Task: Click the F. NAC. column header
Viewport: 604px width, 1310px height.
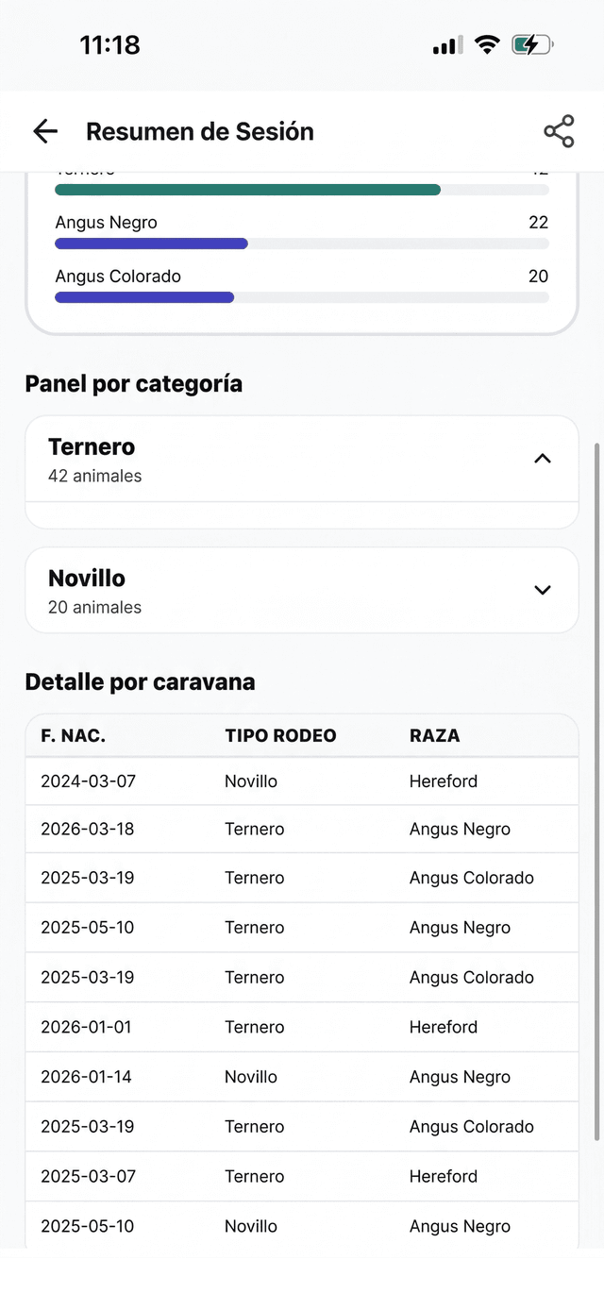Action: click(70, 735)
